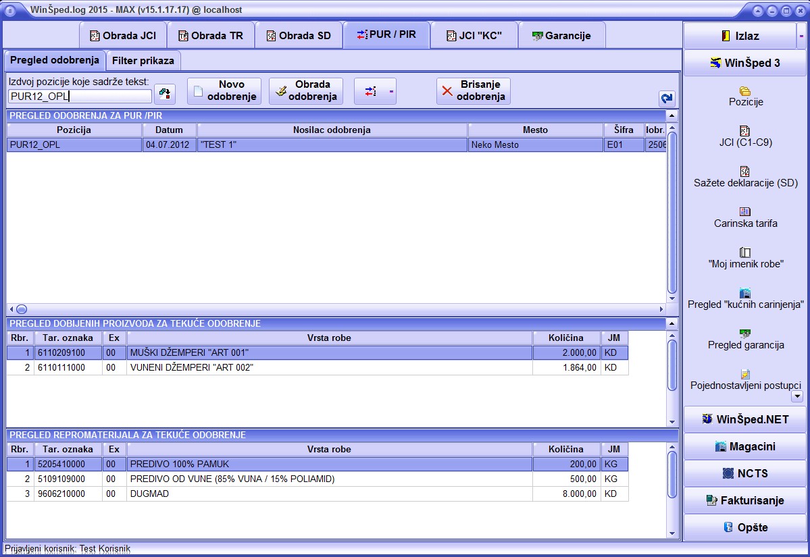Expand the Izlaz side dropdown marker

point(801,36)
